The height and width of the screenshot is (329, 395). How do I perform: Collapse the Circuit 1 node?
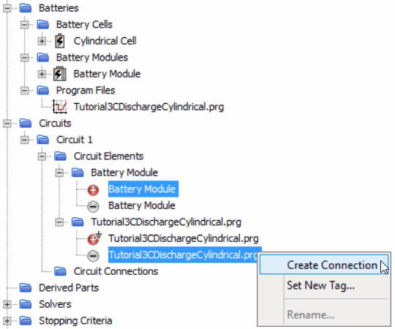[x=24, y=140]
